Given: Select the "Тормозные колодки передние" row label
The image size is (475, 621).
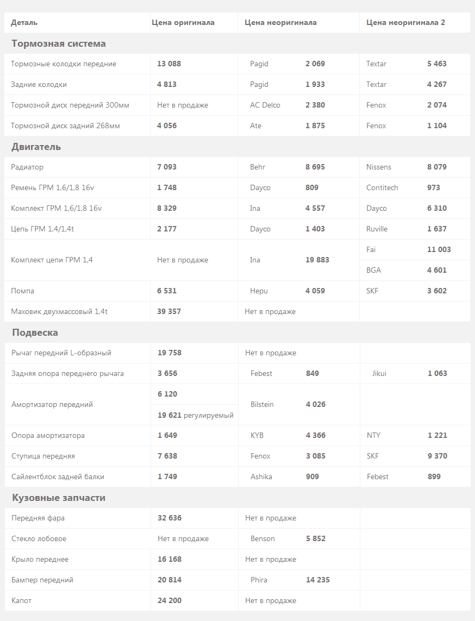Looking at the screenshot, I should pyautogui.click(x=64, y=64).
